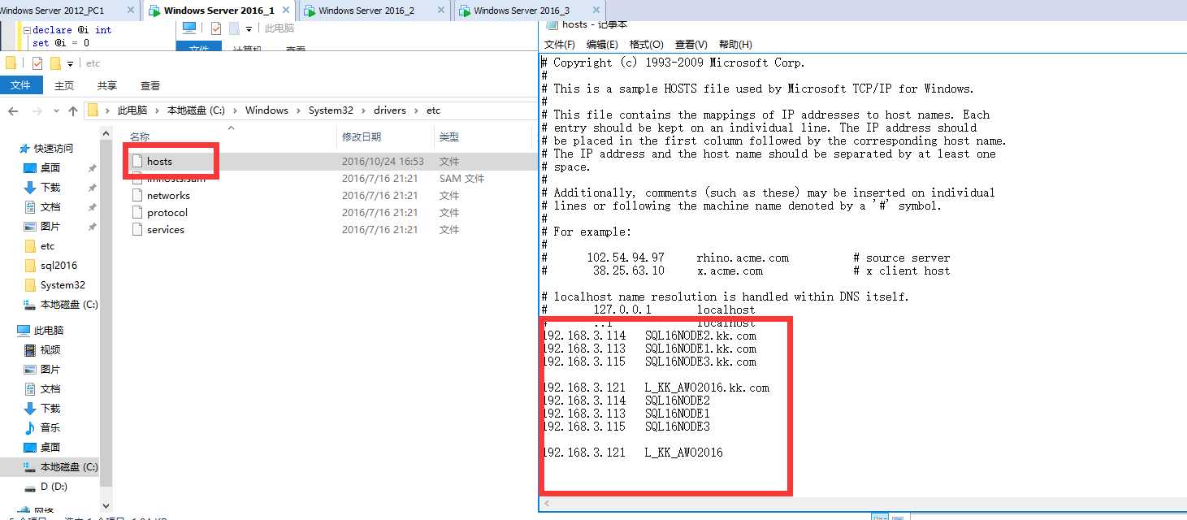The width and height of the screenshot is (1187, 520).
Task: Click the sql2016 folder icon
Action: [x=30, y=266]
